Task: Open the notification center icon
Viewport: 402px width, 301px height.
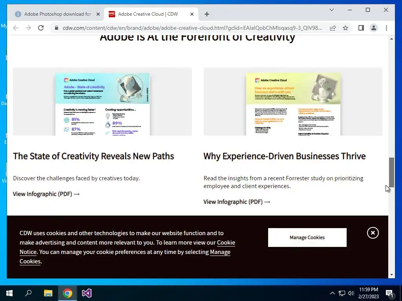Action: click(389, 294)
